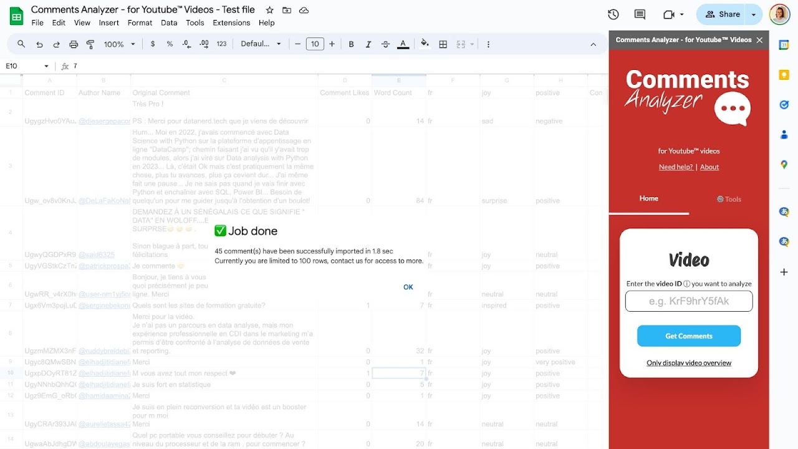Click the move to folder icon
The width and height of the screenshot is (798, 449).
[287, 10]
